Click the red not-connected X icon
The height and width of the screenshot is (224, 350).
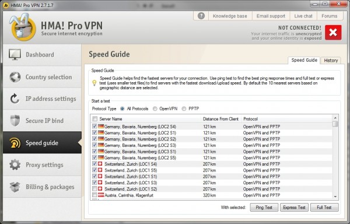click(333, 33)
